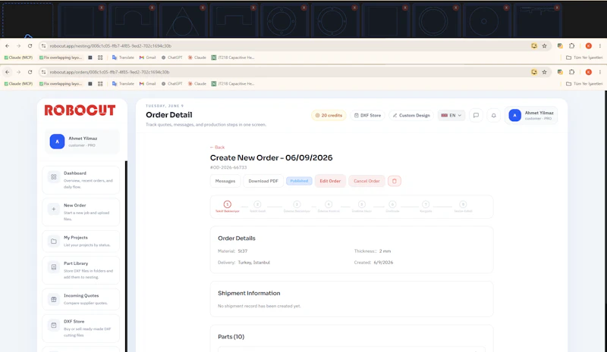Remove the arch-notch part with its X

(x=153, y=8)
